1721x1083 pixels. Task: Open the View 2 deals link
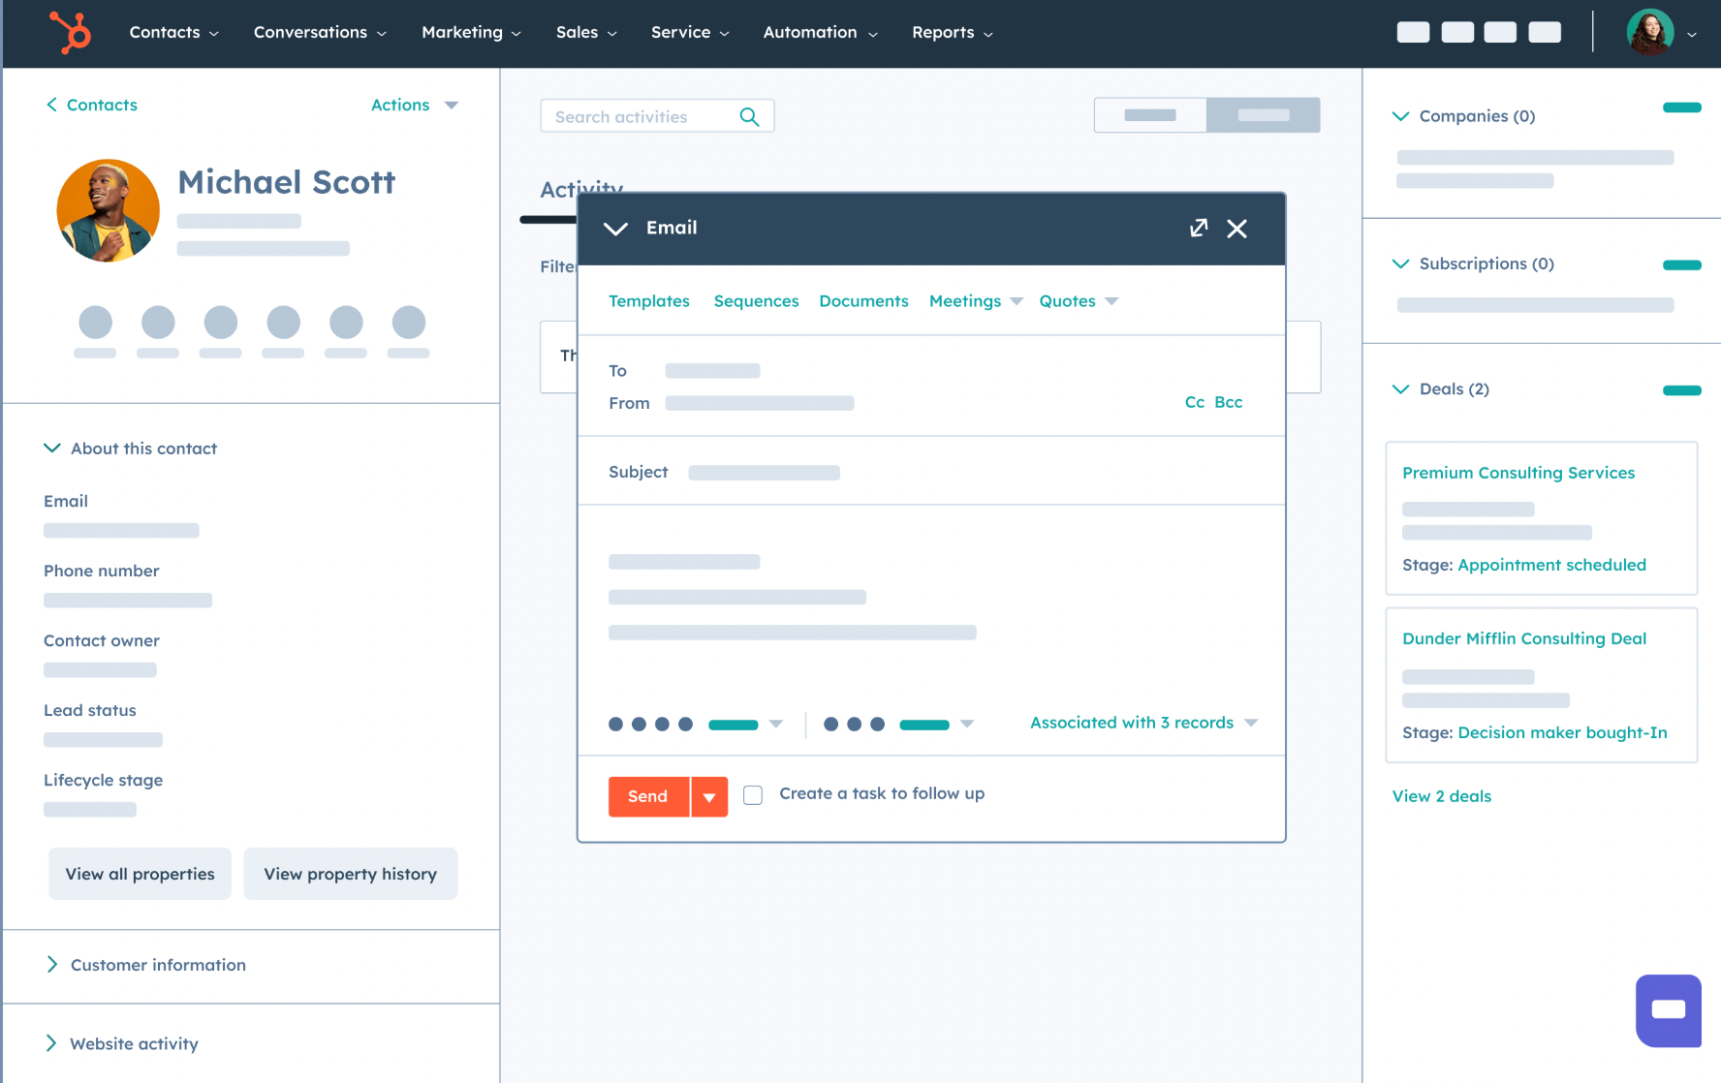tap(1441, 795)
